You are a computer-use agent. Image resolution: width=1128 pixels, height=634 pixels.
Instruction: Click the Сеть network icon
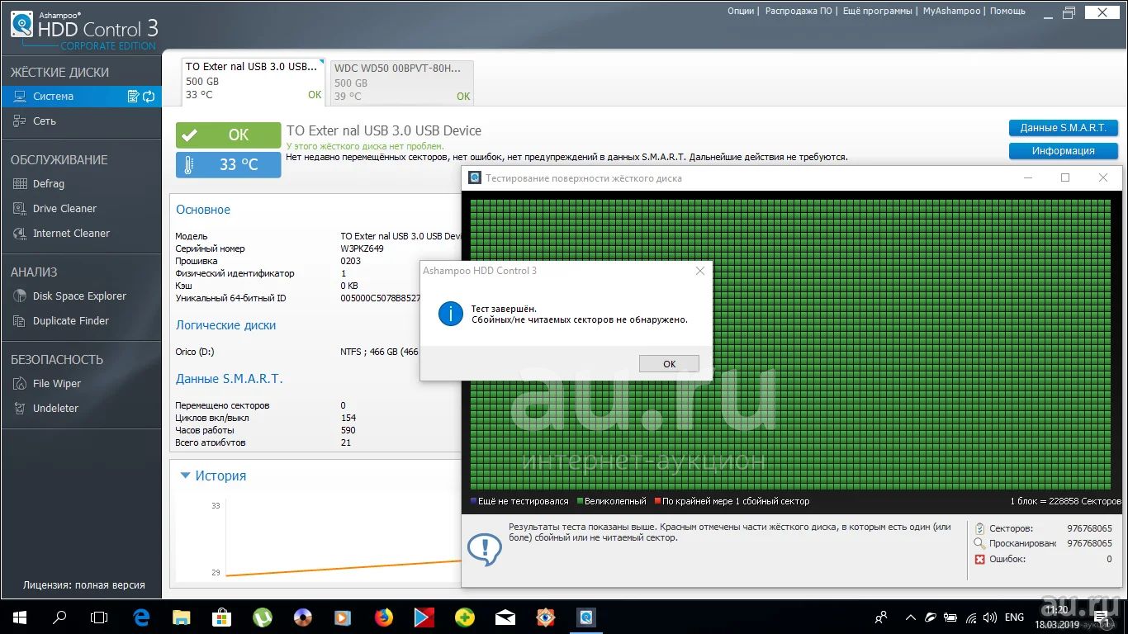pos(19,121)
